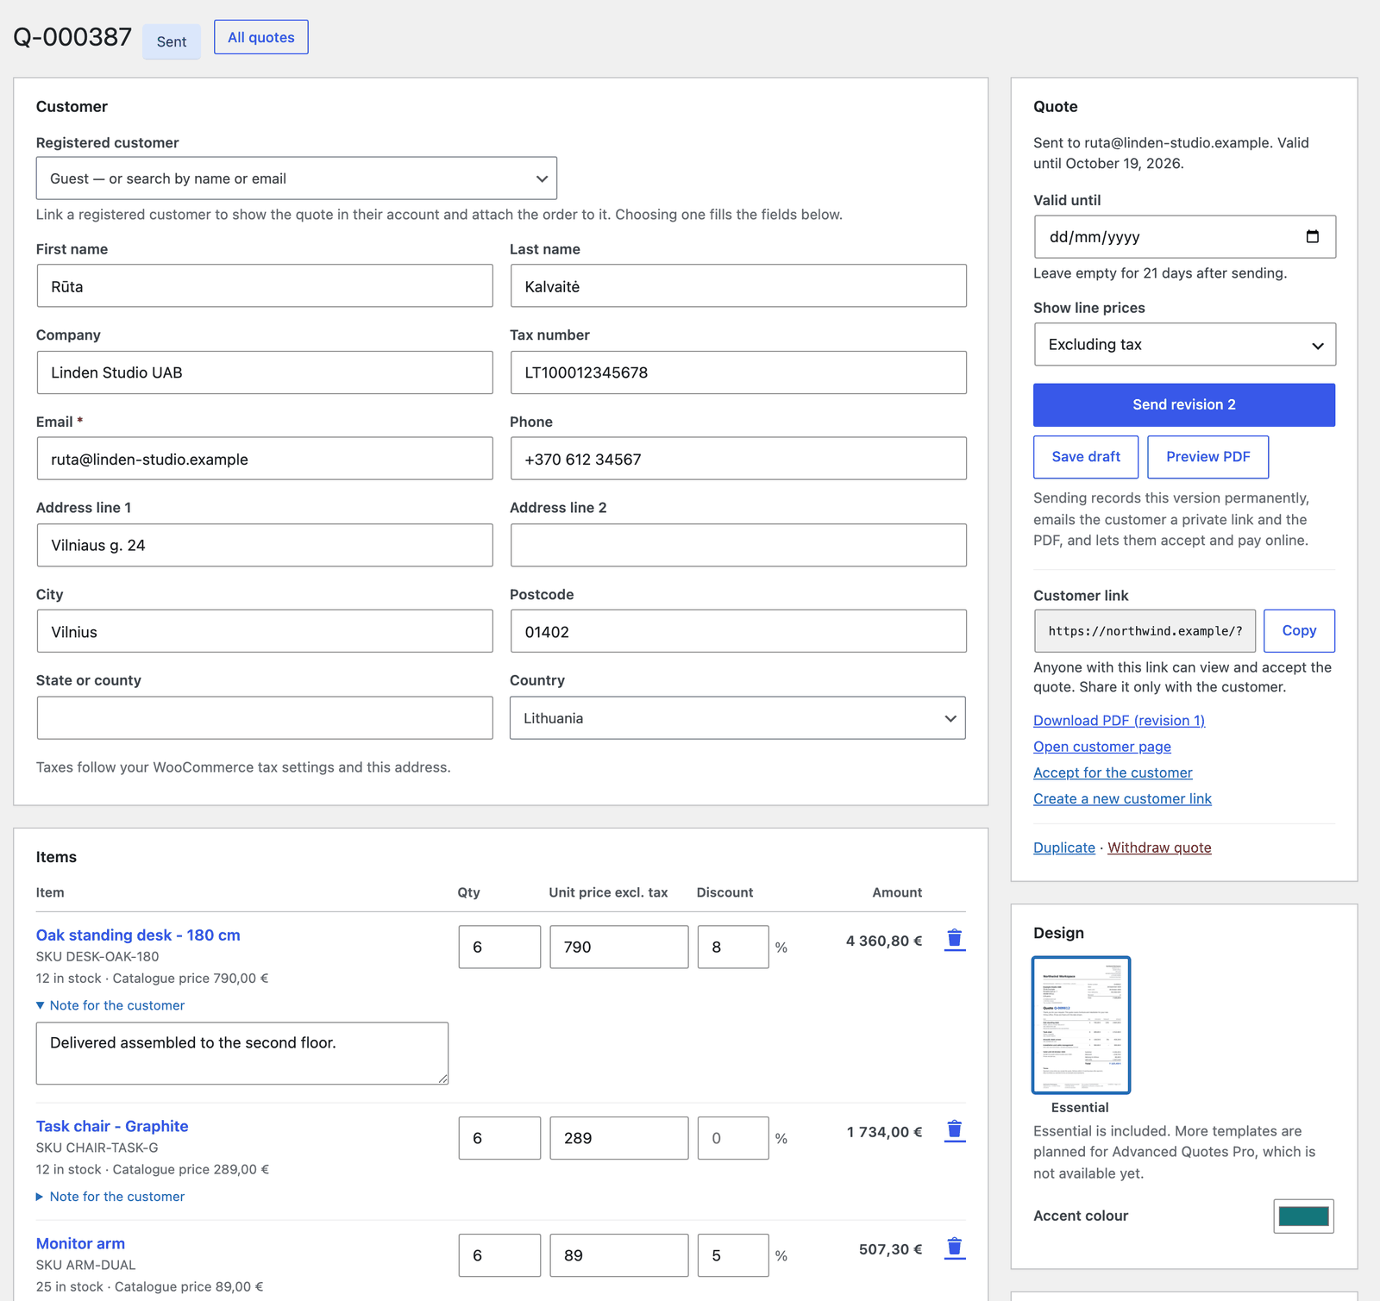Copy the customer link
1380x1301 pixels.
[1299, 631]
